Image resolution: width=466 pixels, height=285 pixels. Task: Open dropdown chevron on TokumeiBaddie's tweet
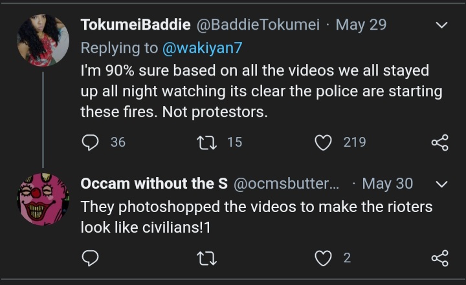[441, 25]
